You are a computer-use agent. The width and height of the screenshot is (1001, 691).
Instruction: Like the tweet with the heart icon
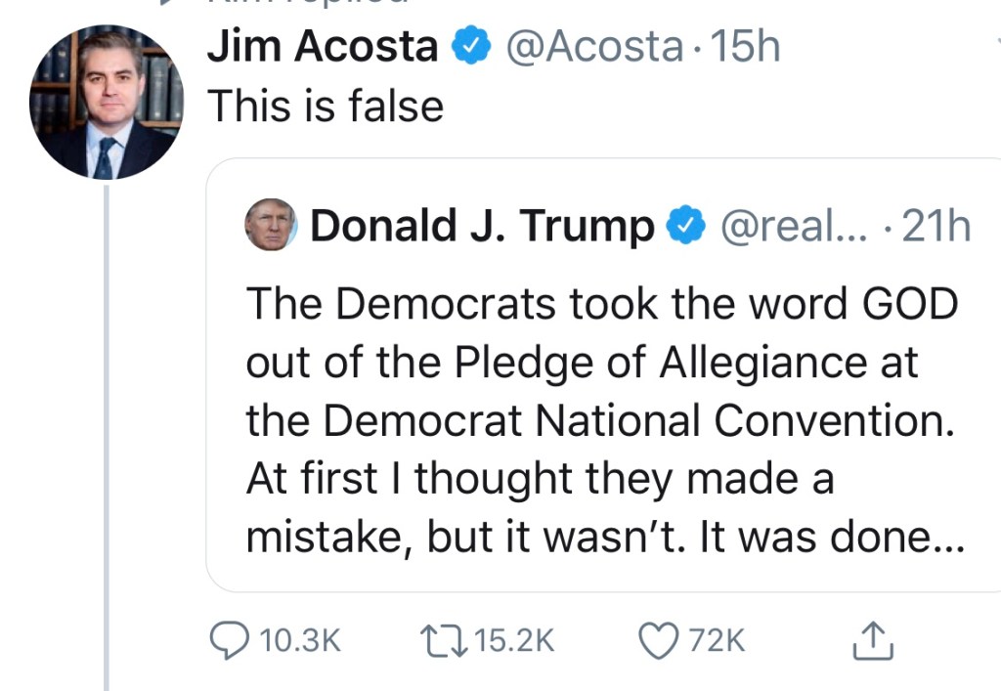pos(658,640)
